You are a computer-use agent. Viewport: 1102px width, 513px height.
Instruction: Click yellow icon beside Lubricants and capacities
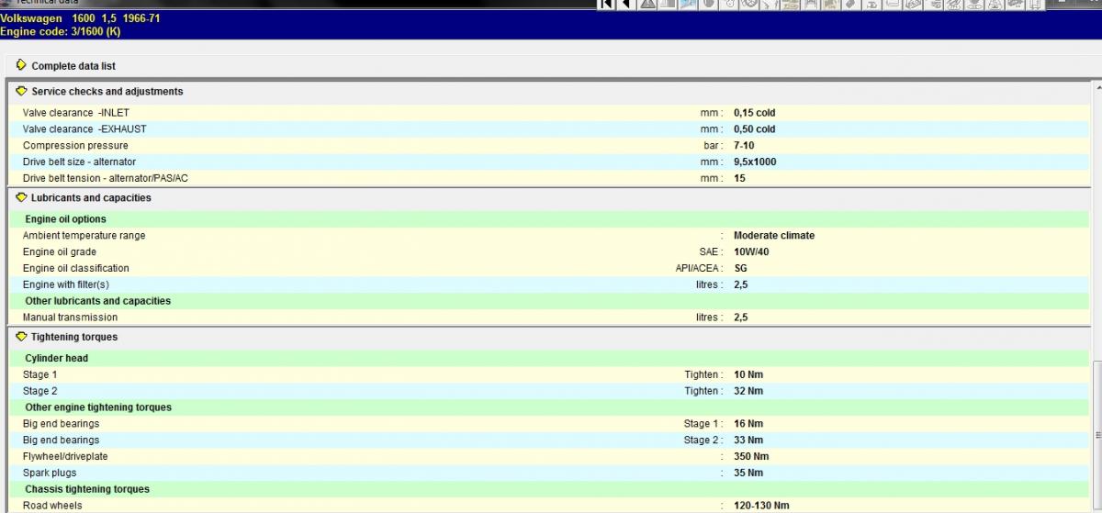pos(22,197)
